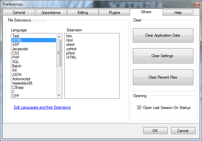Confirm with the OK button
The width and height of the screenshot is (202, 141).
click(155, 131)
